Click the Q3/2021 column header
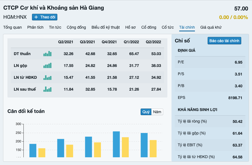The height and width of the screenshot is (165, 252). 87,42
